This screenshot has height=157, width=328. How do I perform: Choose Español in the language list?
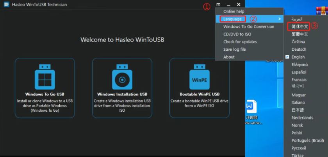pos(299,72)
